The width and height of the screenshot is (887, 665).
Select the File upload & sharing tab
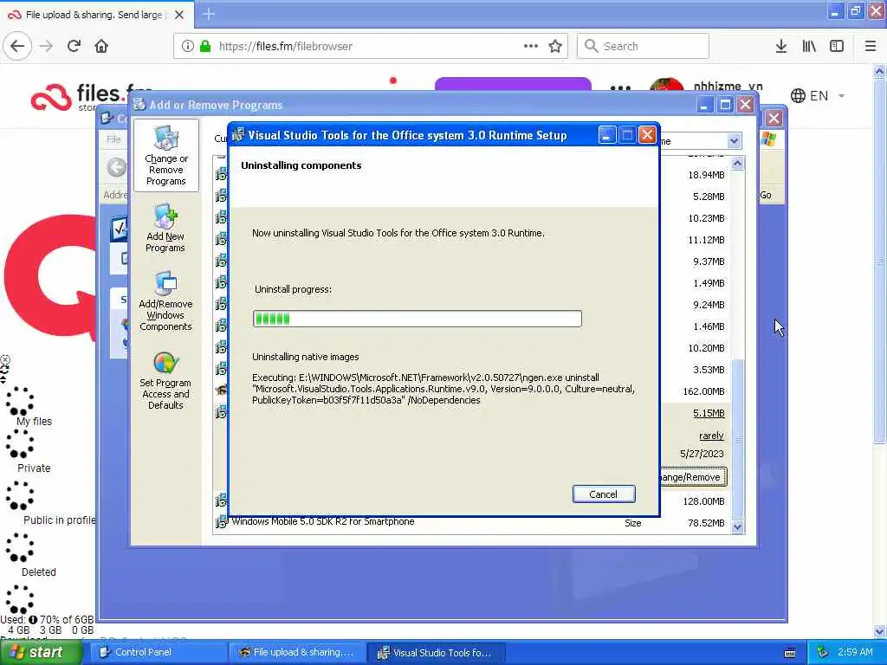click(96, 15)
